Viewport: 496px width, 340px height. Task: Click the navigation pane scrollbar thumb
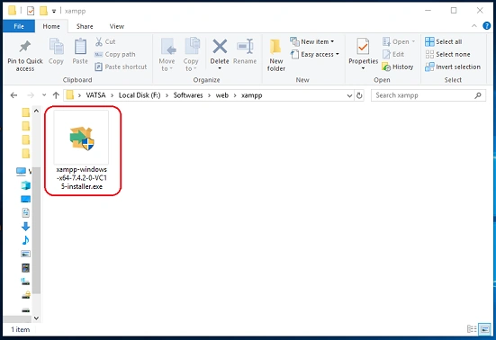click(36, 230)
